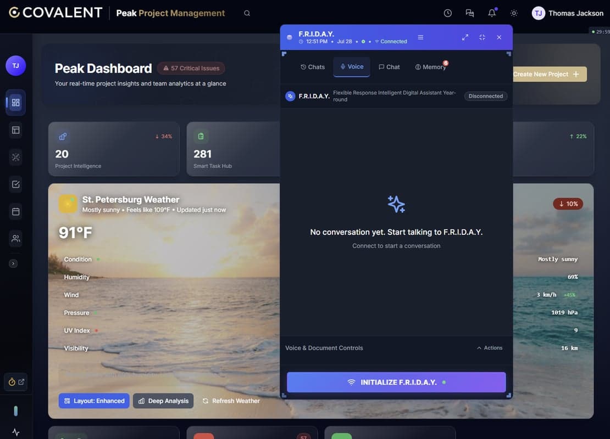Switch to the Chats history tab
The image size is (610, 439).
(313, 67)
